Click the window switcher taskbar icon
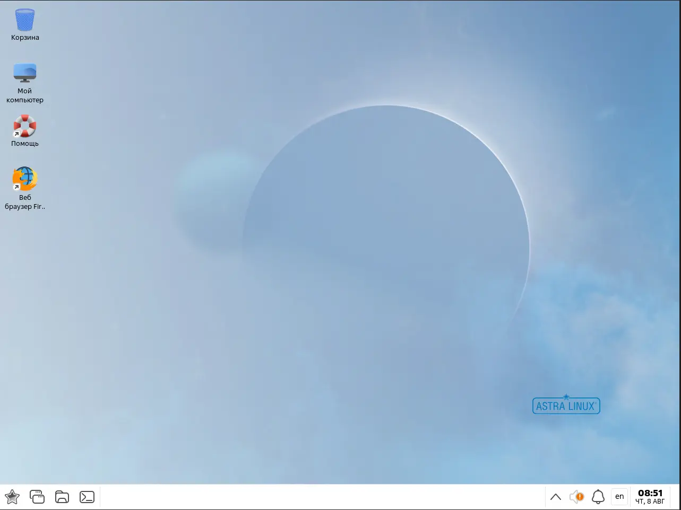681x510 pixels. (x=37, y=497)
